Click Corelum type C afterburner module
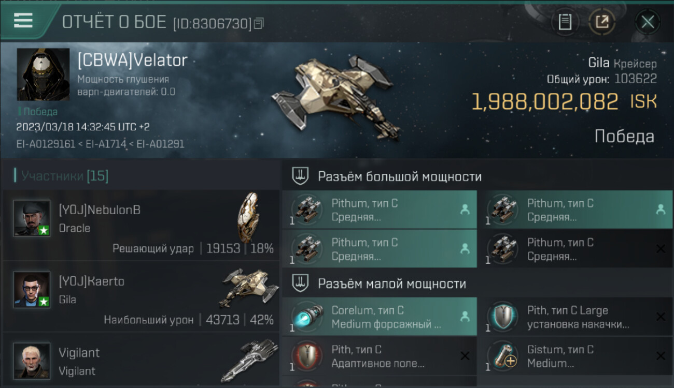Viewport: 674px width, 388px height. 380,317
